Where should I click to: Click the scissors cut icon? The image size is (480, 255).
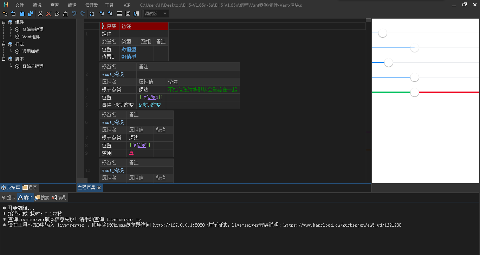pyautogui.click(x=40, y=14)
